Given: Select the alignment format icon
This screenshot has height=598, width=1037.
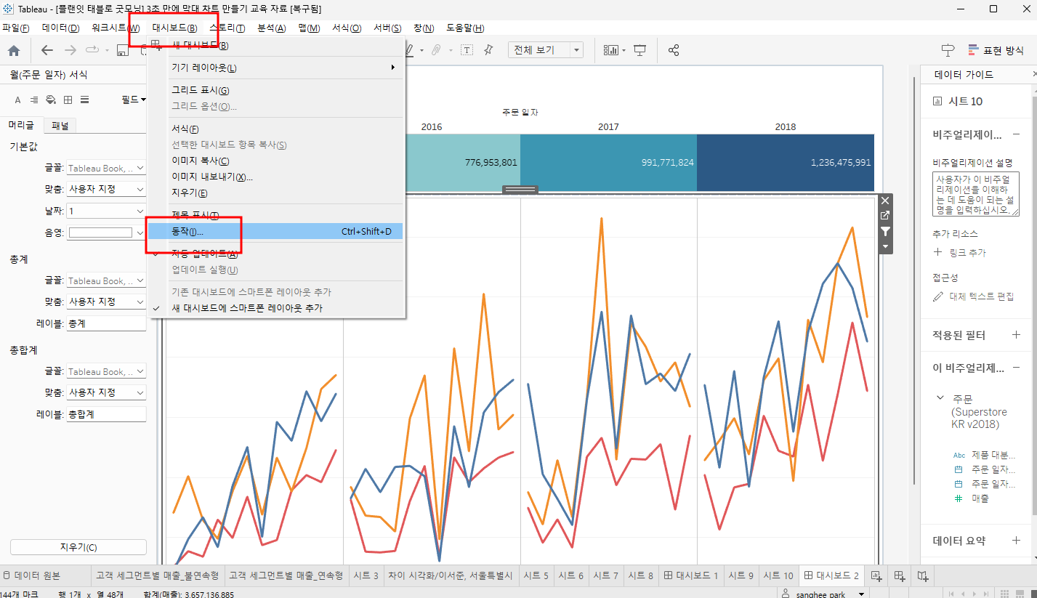Looking at the screenshot, I should (34, 100).
